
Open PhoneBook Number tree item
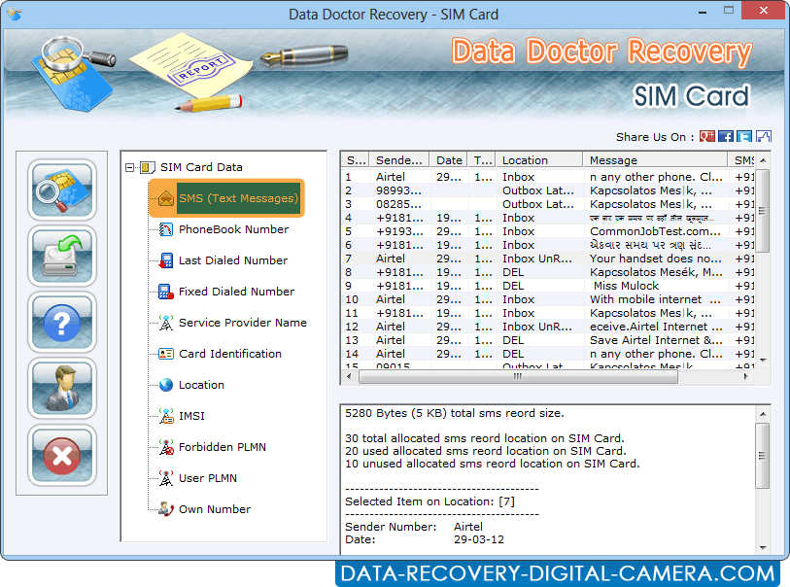[x=233, y=229]
